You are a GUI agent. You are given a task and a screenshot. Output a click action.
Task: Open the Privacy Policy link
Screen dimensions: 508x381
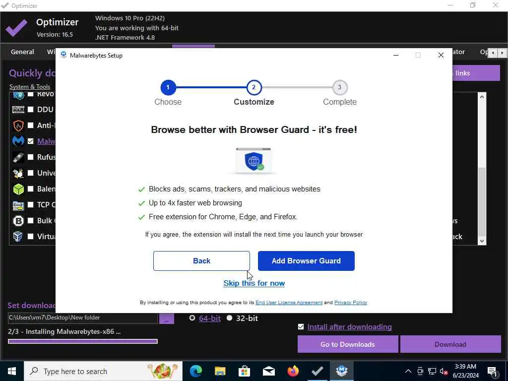351,302
